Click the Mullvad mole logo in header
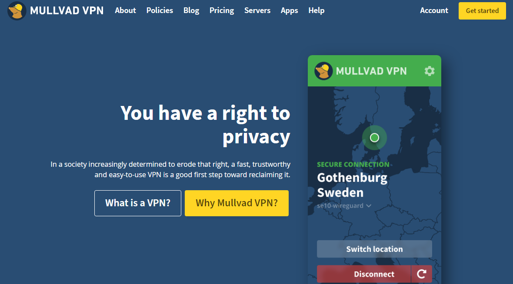This screenshot has height=284, width=513. (17, 11)
